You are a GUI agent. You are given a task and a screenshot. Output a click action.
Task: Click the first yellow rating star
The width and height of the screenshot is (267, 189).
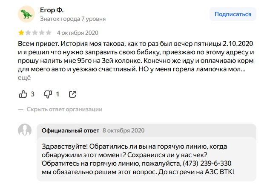21,32
